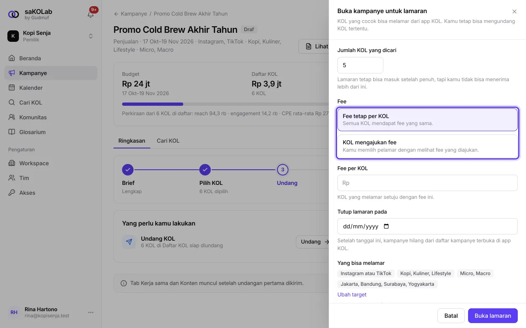Click the Buka lamaran button
The height and width of the screenshot is (328, 526).
493,316
